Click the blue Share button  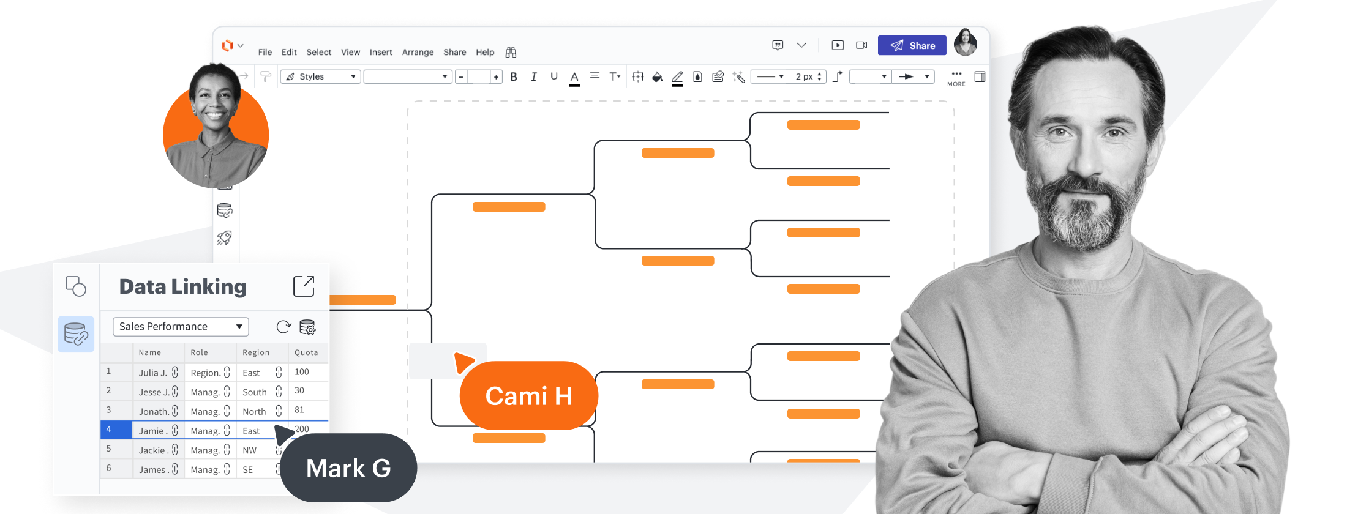[x=912, y=45]
